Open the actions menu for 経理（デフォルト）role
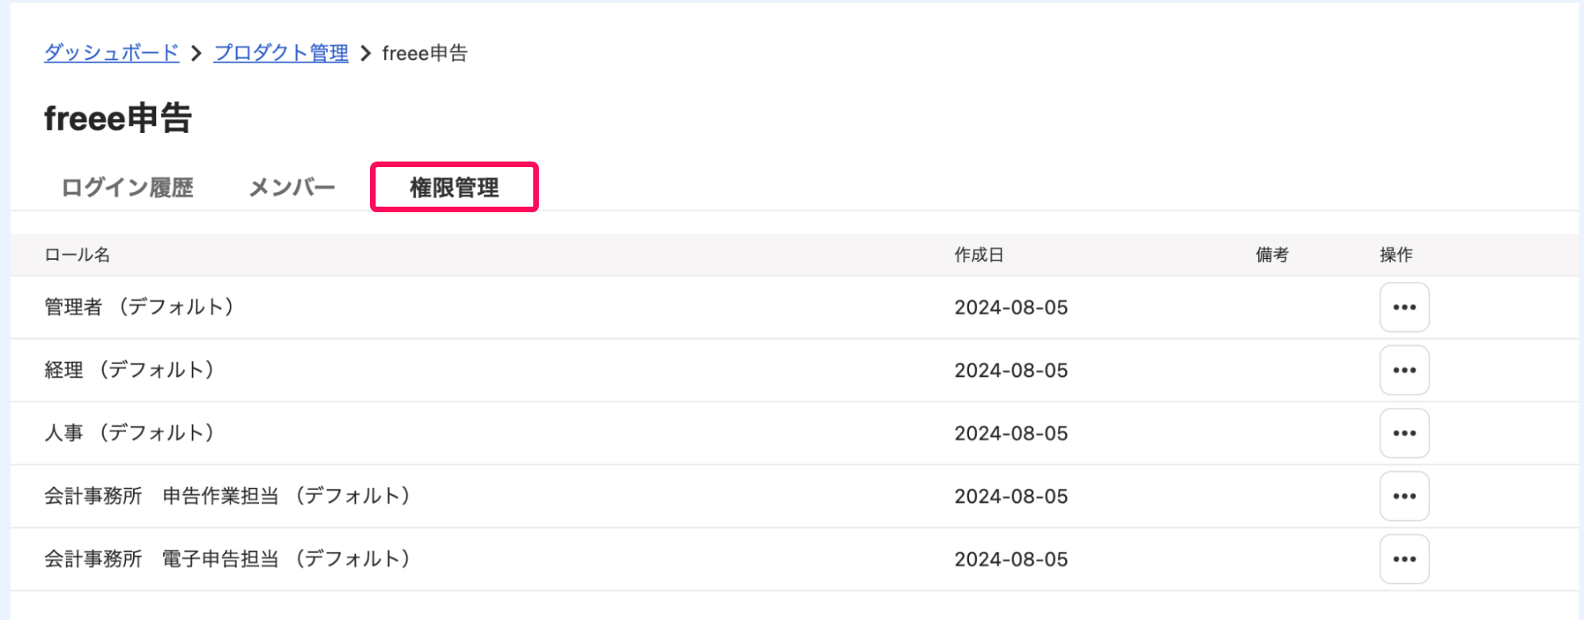The image size is (1584, 620). click(1404, 370)
